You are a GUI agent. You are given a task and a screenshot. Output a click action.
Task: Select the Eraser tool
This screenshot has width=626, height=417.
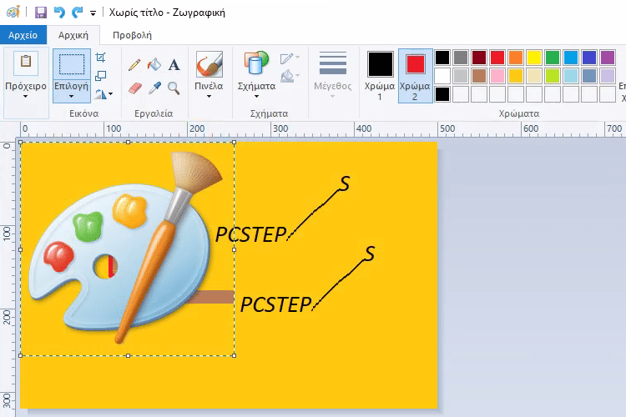click(x=135, y=88)
